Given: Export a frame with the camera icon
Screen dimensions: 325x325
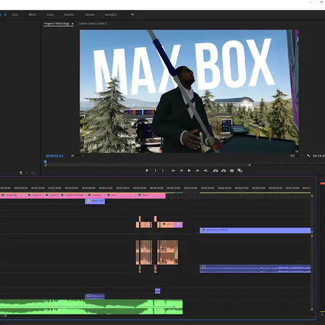Looking at the screenshot, I should pyautogui.click(x=232, y=171).
